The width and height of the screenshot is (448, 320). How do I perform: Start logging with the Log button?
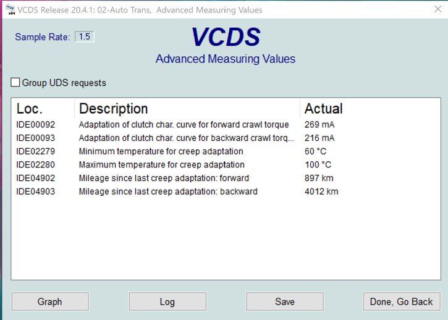tap(167, 301)
